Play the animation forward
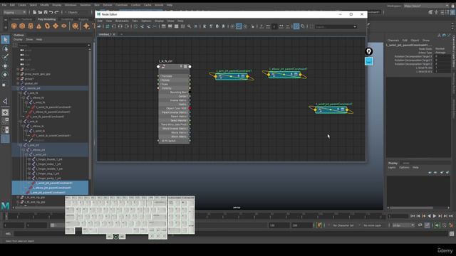Screen dimensions: 456x256 tap(435, 216)
